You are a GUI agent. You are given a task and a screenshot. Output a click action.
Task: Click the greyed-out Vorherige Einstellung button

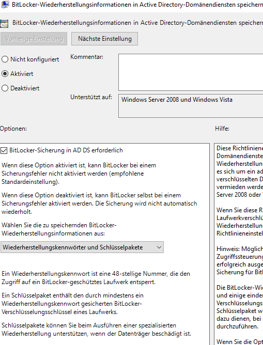pyautogui.click(x=34, y=39)
